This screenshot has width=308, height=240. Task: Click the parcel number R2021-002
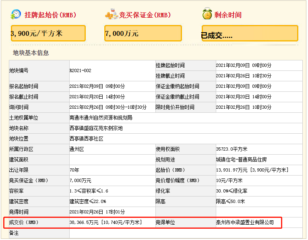pos(81,71)
